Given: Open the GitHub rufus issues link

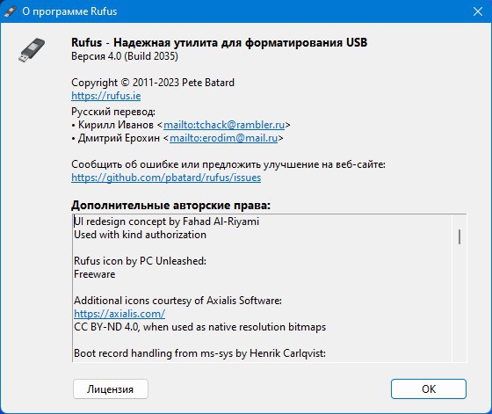Looking at the screenshot, I should [166, 178].
